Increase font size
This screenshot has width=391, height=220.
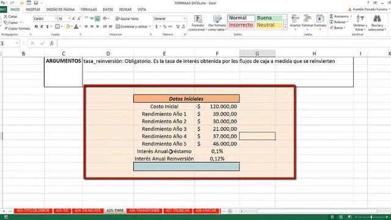click(74, 19)
